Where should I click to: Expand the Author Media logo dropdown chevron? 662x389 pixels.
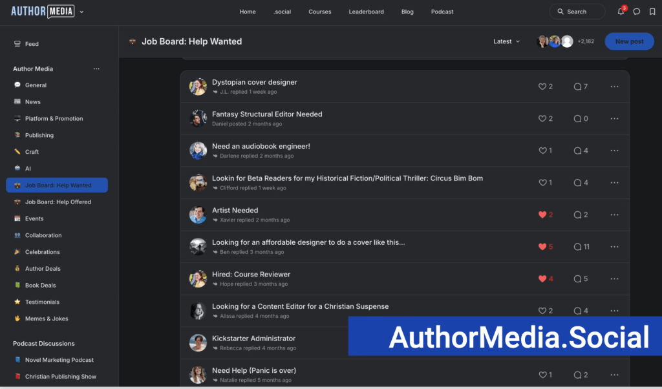click(x=81, y=12)
